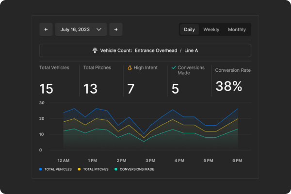
Task: Click the Line A text
Action: coord(191,50)
